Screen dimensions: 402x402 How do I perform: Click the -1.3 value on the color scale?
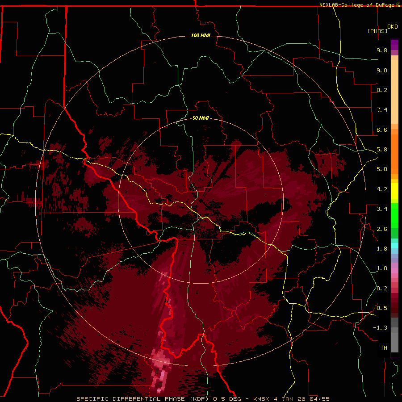point(380,328)
